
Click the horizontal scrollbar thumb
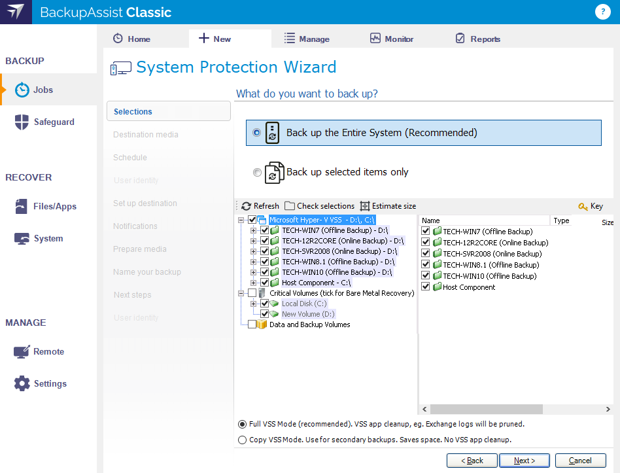[x=487, y=409]
